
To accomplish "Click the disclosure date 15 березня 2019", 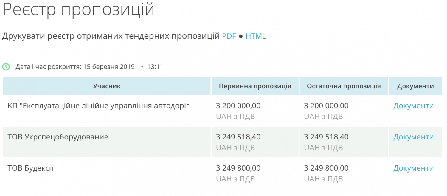I will click(109, 67).
